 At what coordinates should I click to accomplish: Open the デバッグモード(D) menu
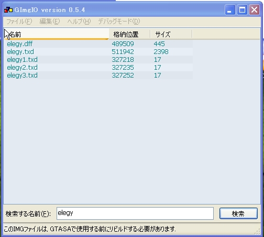(x=119, y=21)
